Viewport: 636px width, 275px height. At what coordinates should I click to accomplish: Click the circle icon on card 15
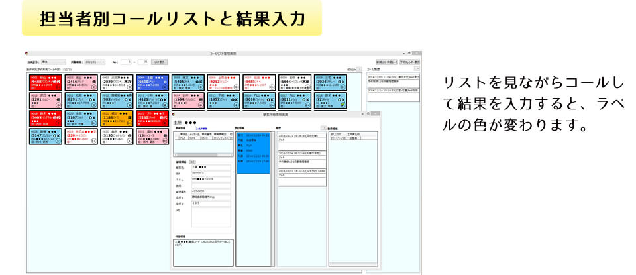coord(165,140)
